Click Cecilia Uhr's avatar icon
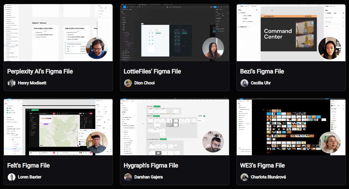The width and height of the screenshot is (349, 189). click(x=244, y=83)
